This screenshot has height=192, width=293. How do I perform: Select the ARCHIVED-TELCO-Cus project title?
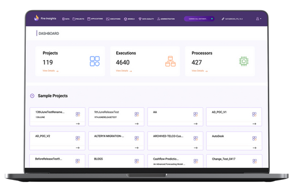click(168, 136)
